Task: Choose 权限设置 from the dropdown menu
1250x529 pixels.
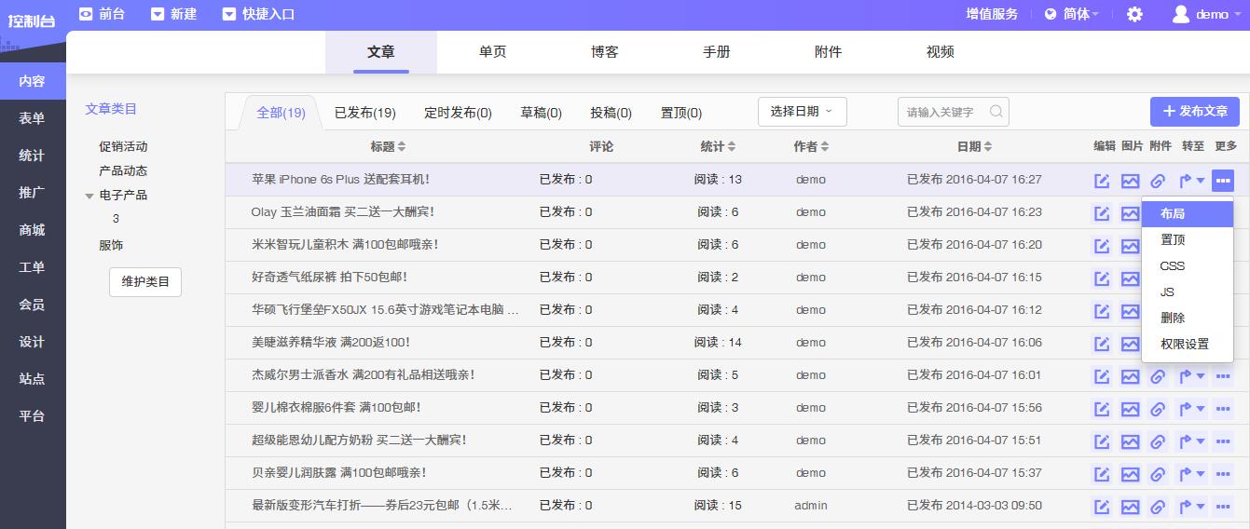Action: tap(1187, 345)
